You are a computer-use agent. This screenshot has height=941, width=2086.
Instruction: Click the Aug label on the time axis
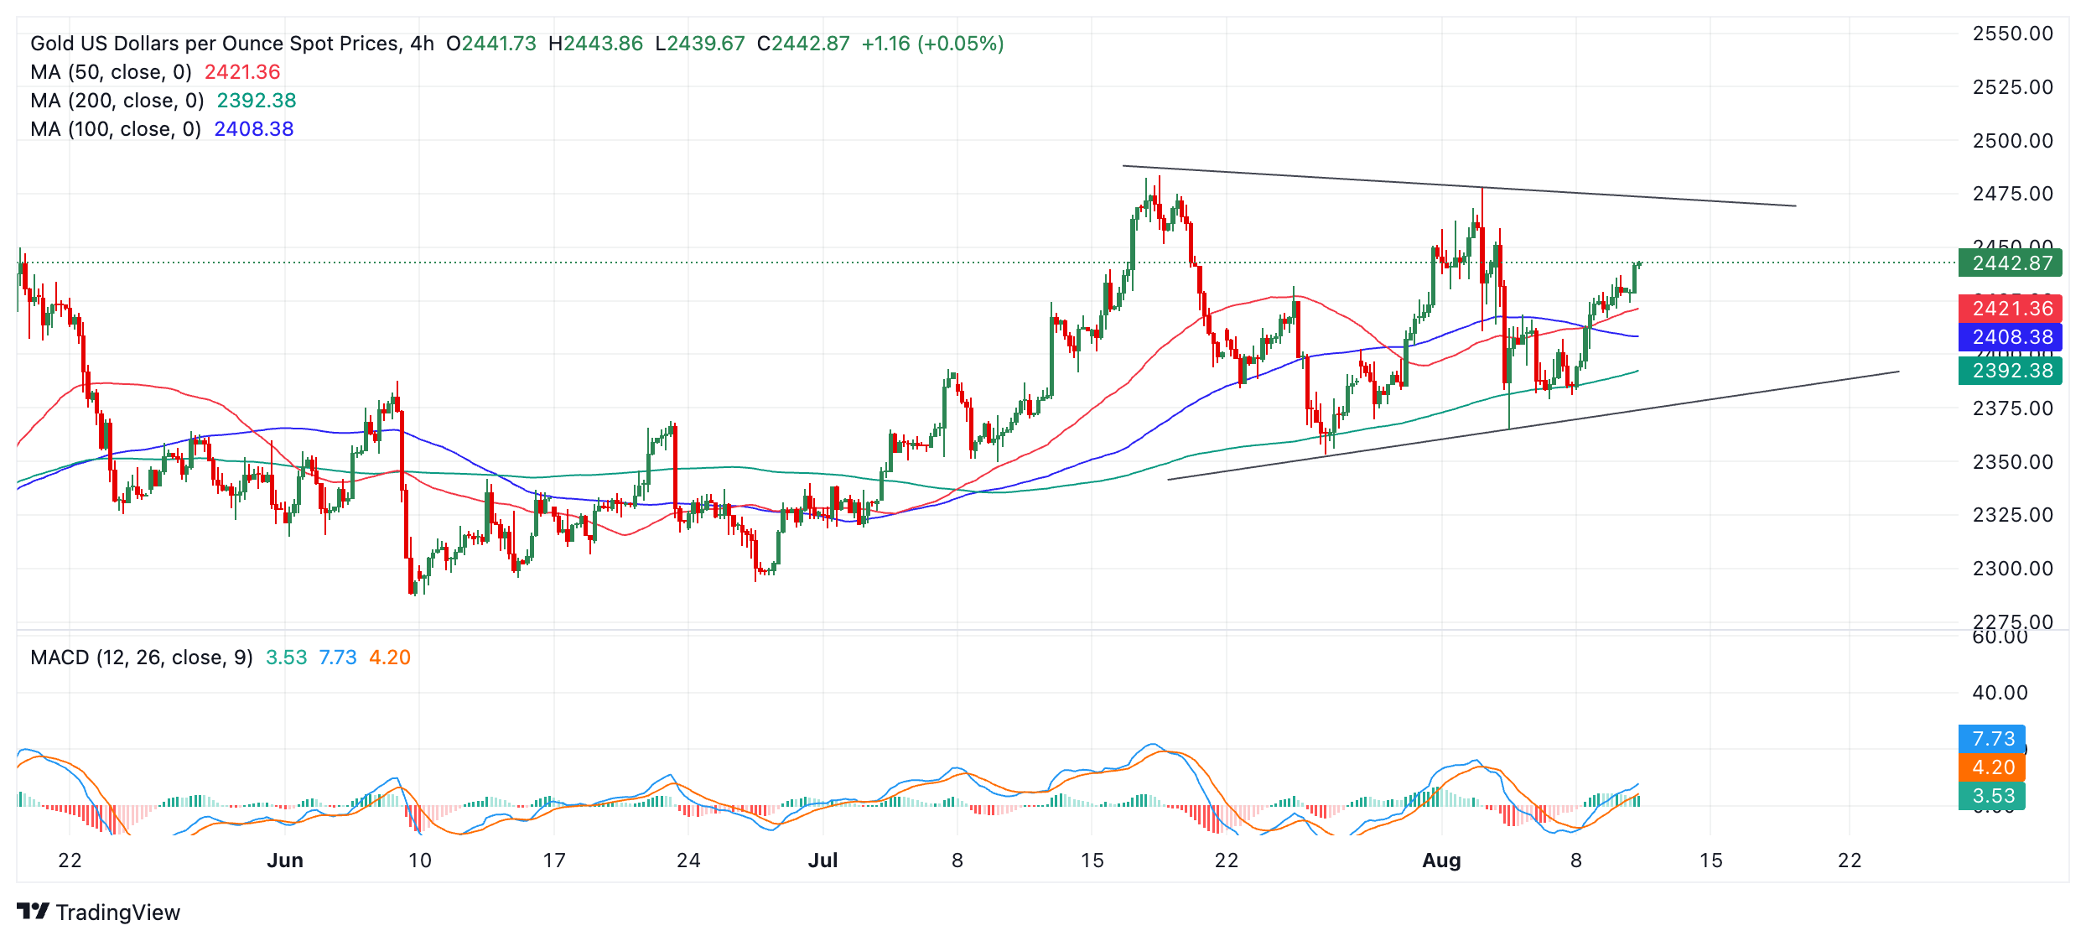[x=1441, y=860]
